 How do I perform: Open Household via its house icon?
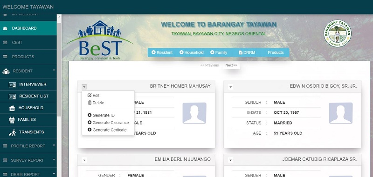(12, 108)
